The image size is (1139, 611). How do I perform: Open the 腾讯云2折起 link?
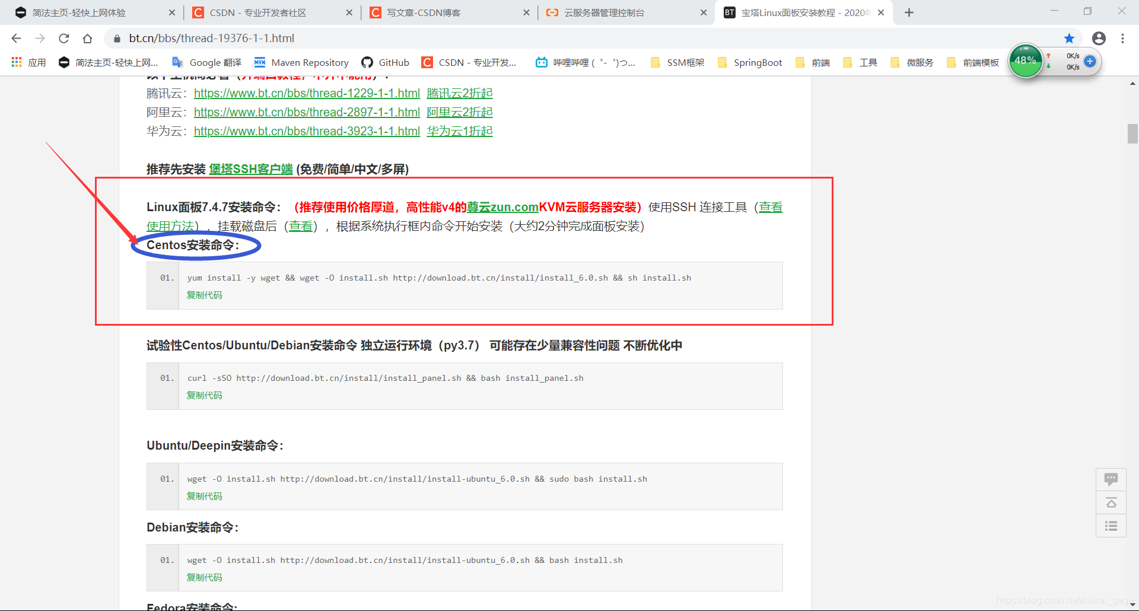click(460, 93)
